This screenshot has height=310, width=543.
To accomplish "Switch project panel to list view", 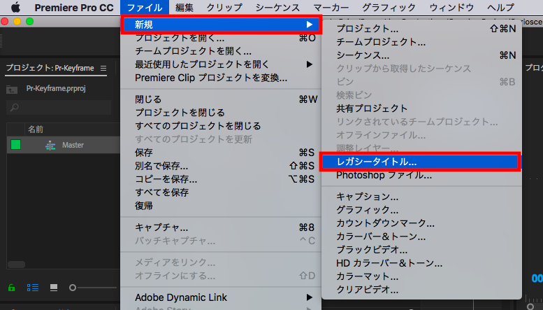I will point(33,288).
